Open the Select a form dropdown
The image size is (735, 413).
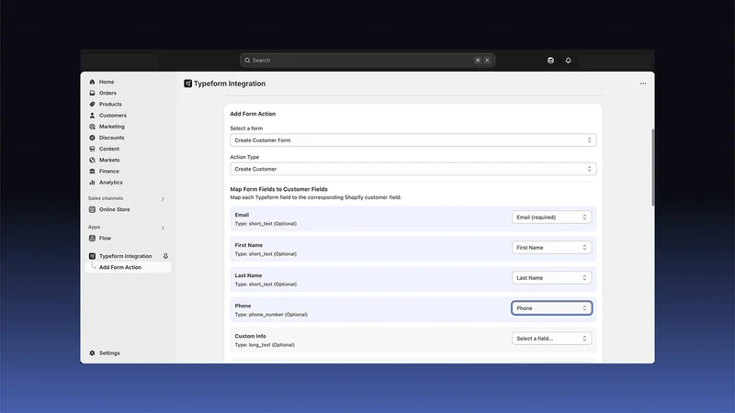click(x=413, y=140)
